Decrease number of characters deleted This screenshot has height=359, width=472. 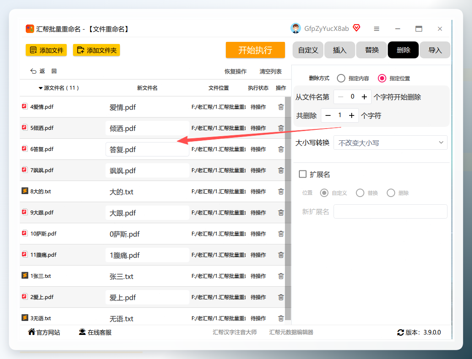tap(328, 115)
